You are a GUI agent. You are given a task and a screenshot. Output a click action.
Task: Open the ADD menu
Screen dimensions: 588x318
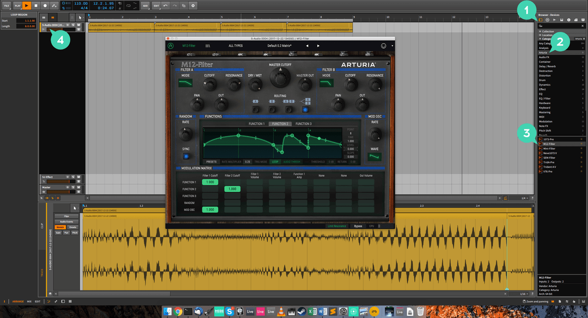[x=145, y=5]
